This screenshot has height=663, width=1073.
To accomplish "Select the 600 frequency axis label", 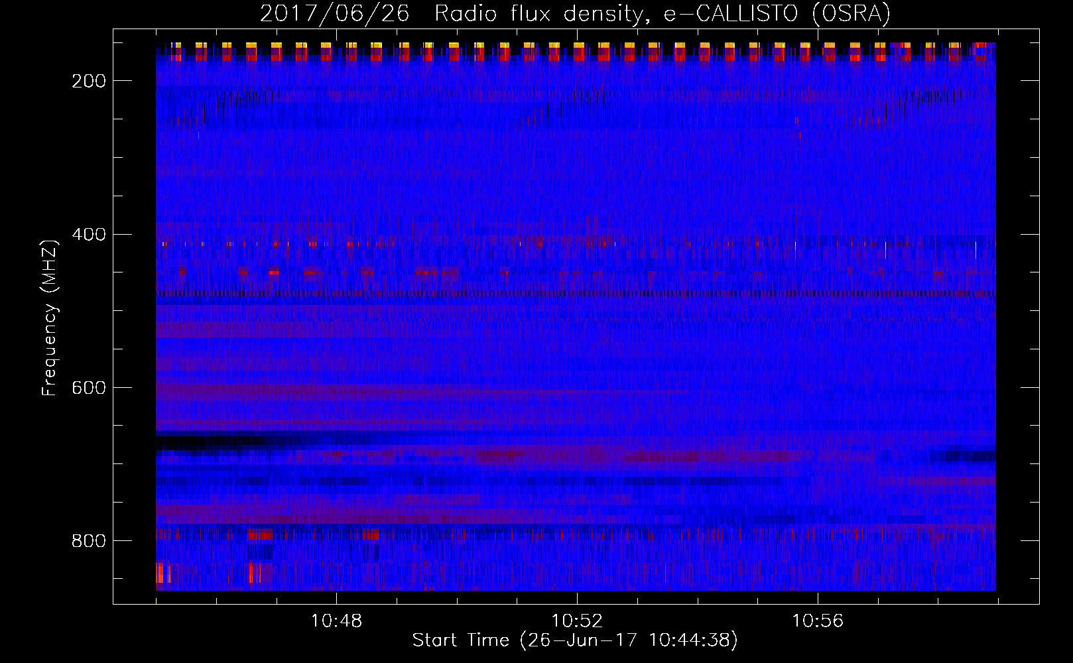I will tap(89, 388).
